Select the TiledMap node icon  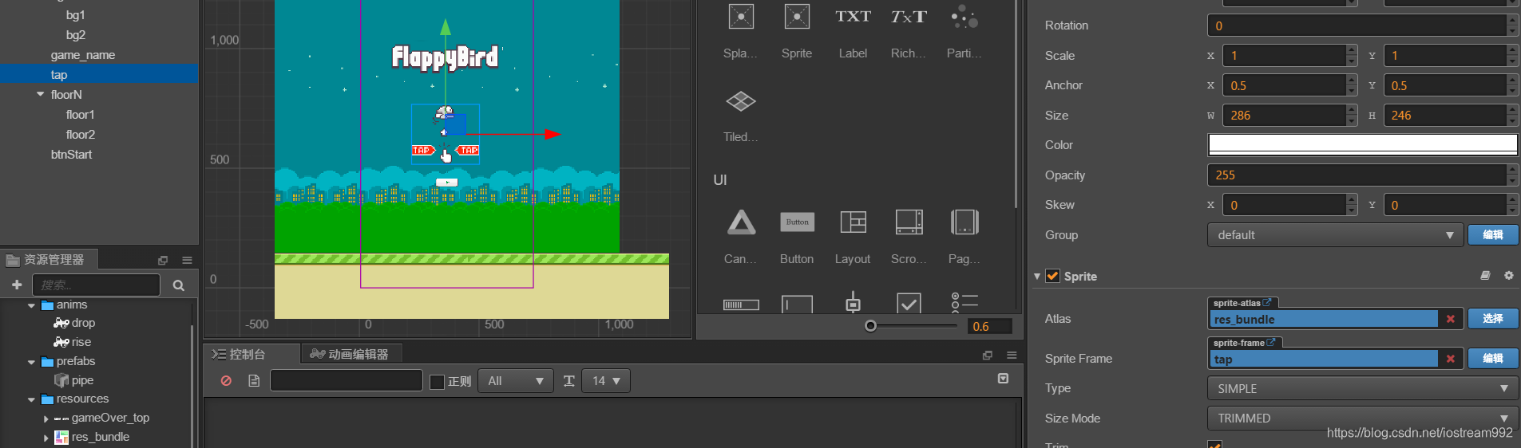coord(741,101)
